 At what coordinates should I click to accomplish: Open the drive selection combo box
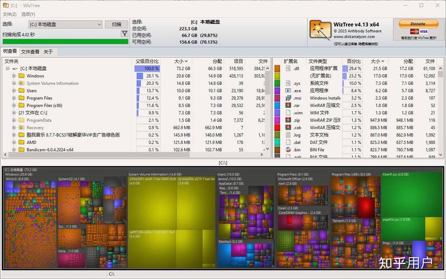click(x=65, y=25)
